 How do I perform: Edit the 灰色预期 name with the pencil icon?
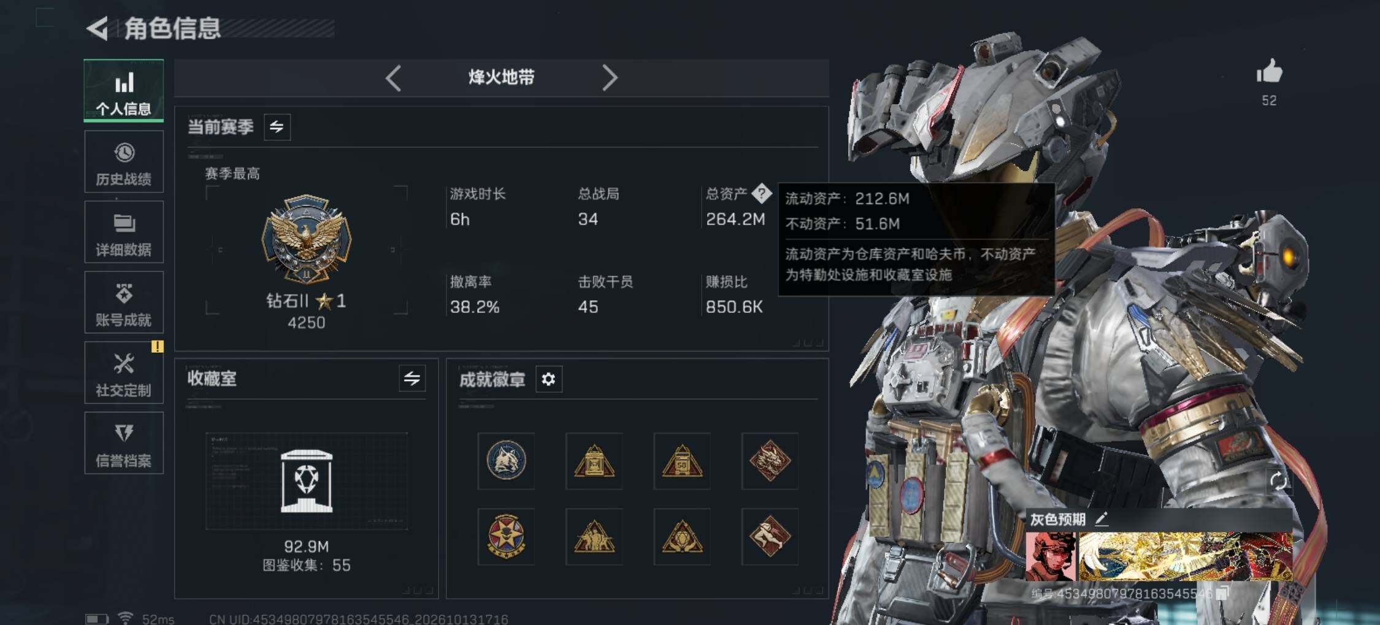[x=1102, y=519]
